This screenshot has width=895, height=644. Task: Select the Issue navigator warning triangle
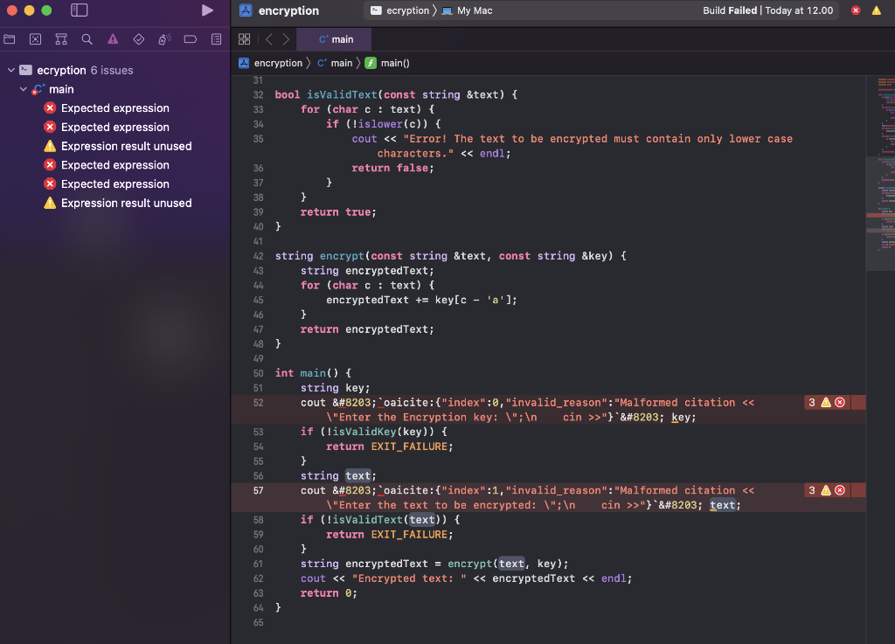coord(112,38)
